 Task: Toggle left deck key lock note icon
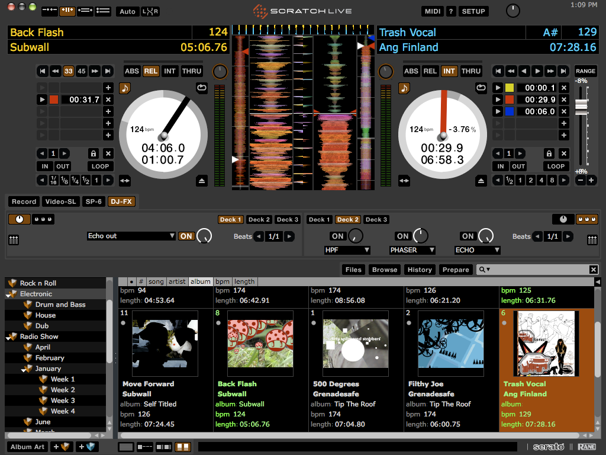[x=125, y=88]
